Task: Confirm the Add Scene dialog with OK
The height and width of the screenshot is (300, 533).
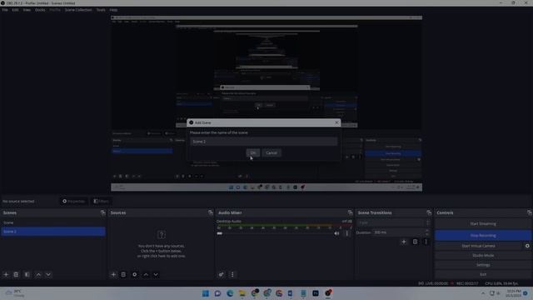Action: coord(253,152)
